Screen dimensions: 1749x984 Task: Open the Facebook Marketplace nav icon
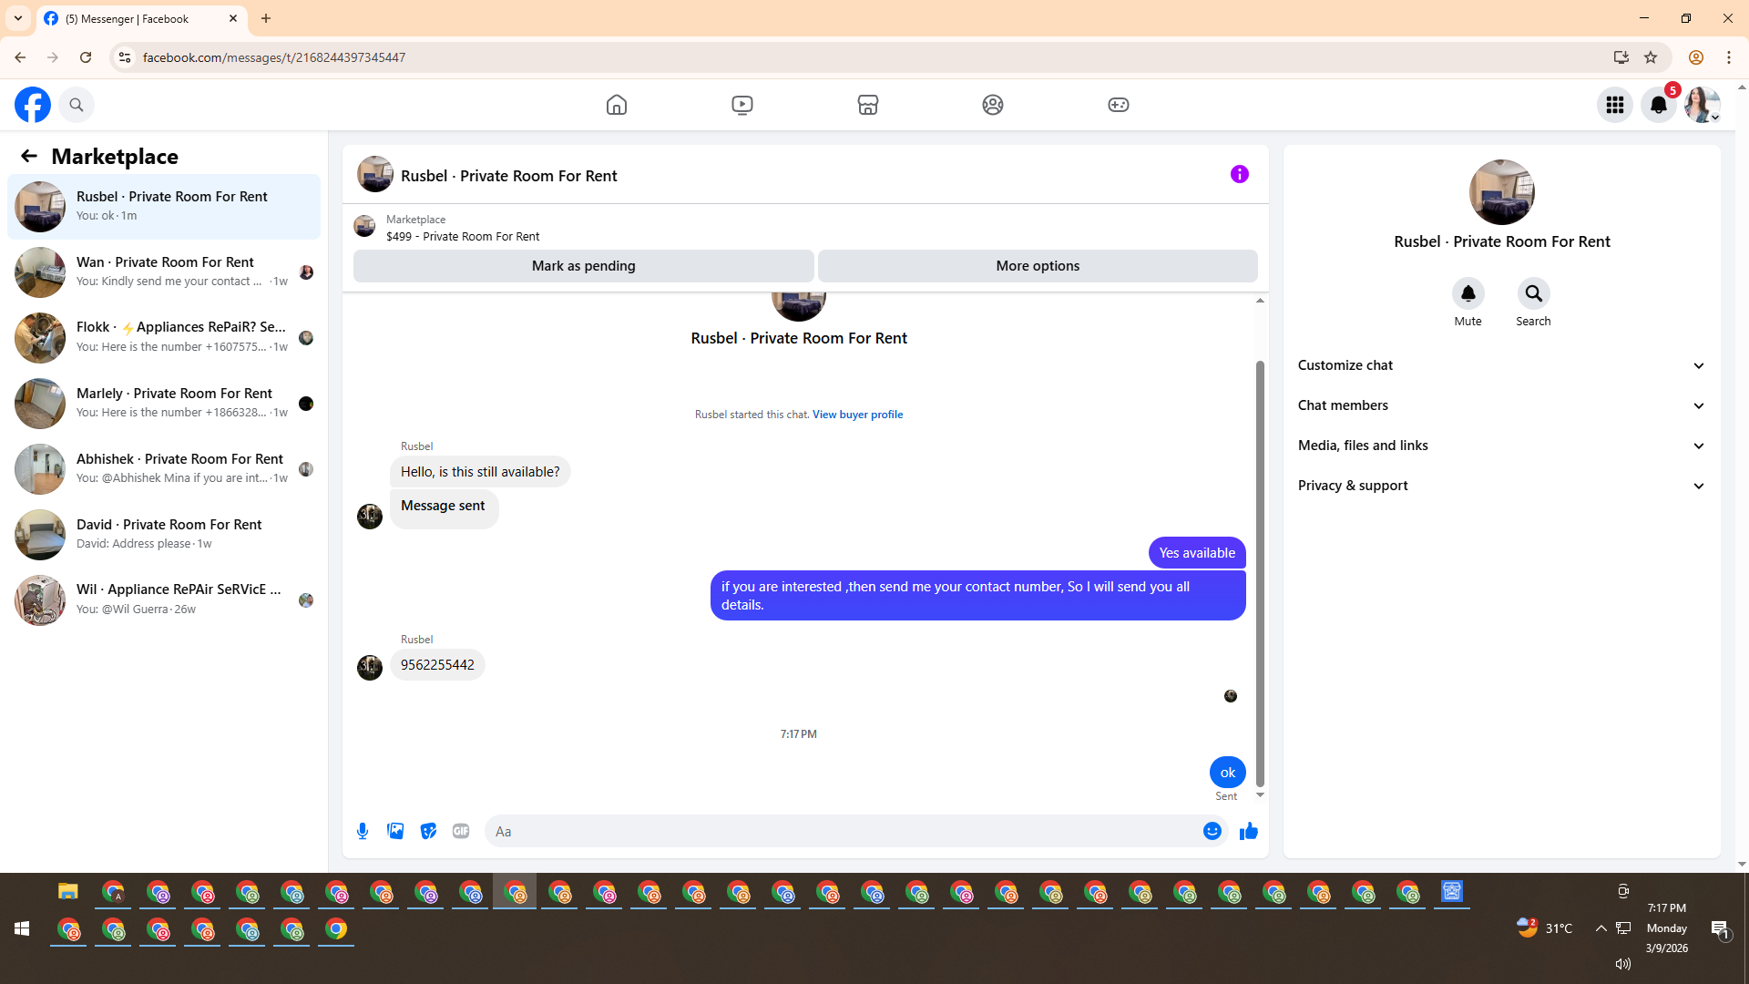[867, 105]
